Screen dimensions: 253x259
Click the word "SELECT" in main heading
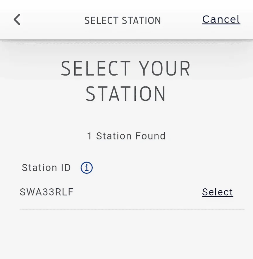click(96, 69)
